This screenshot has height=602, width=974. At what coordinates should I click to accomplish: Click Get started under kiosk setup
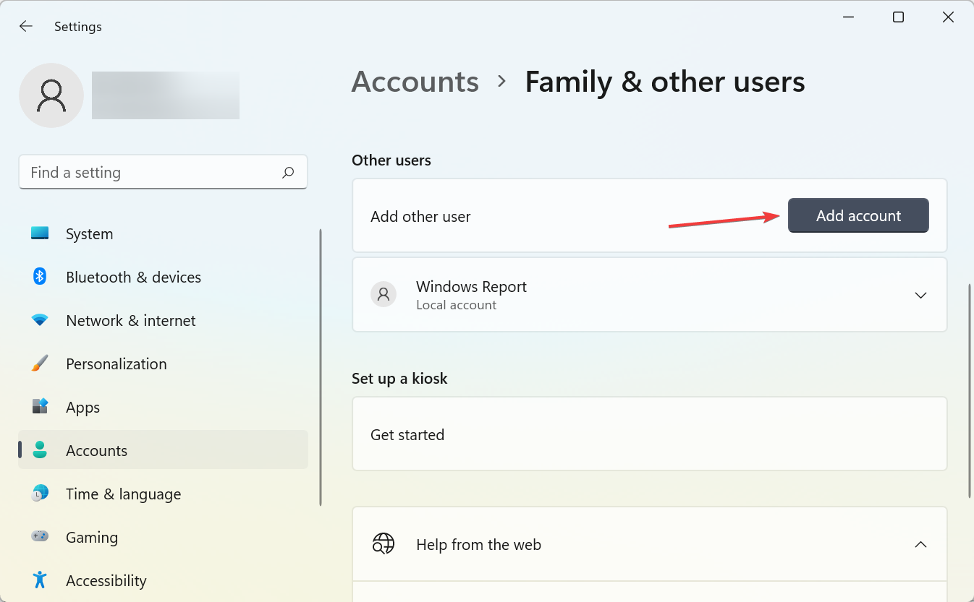point(650,434)
